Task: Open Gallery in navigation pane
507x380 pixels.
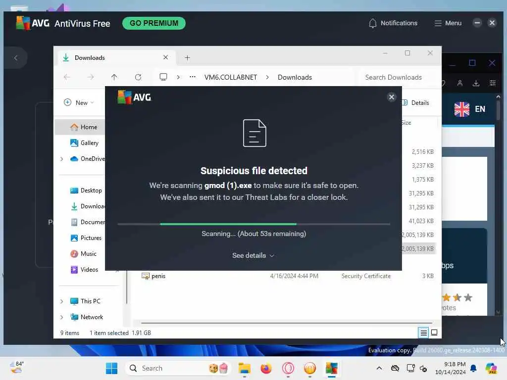Action: [x=84, y=143]
